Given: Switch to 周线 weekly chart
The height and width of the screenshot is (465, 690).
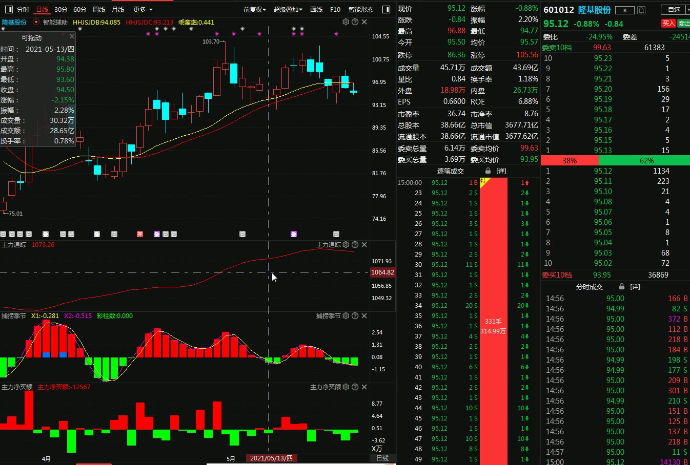Looking at the screenshot, I should (x=99, y=9).
